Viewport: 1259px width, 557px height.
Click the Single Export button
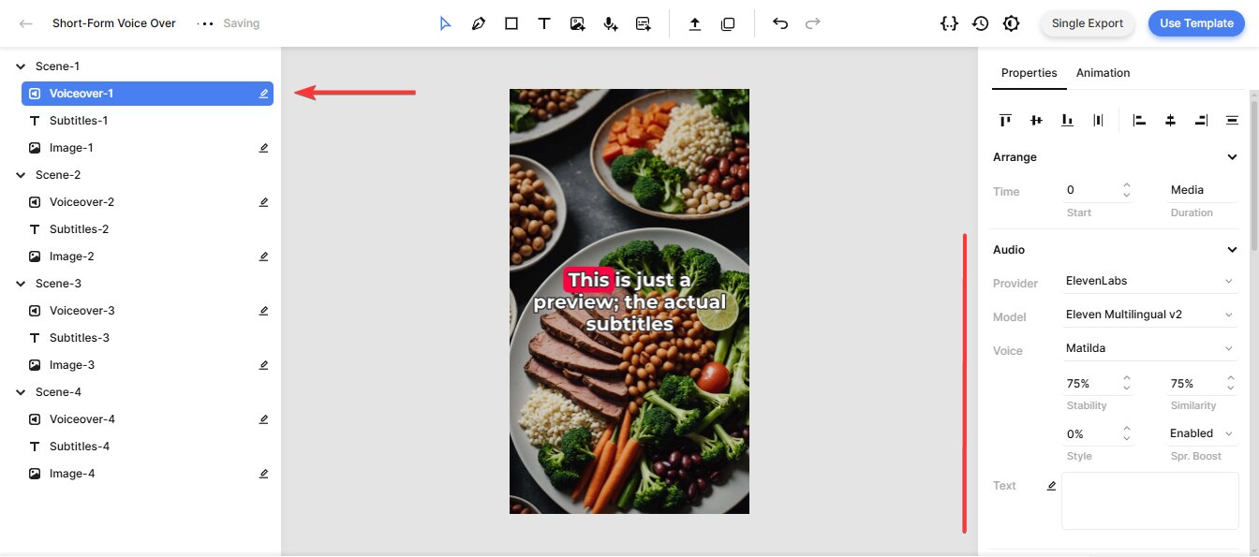point(1087,23)
